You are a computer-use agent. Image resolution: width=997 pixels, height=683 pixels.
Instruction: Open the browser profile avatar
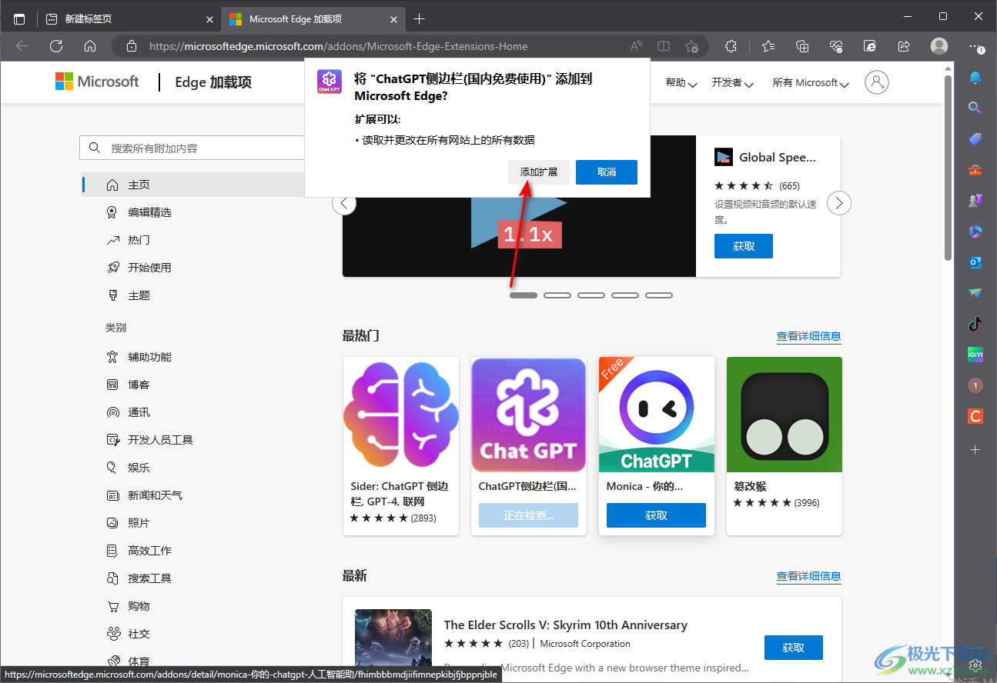[939, 46]
